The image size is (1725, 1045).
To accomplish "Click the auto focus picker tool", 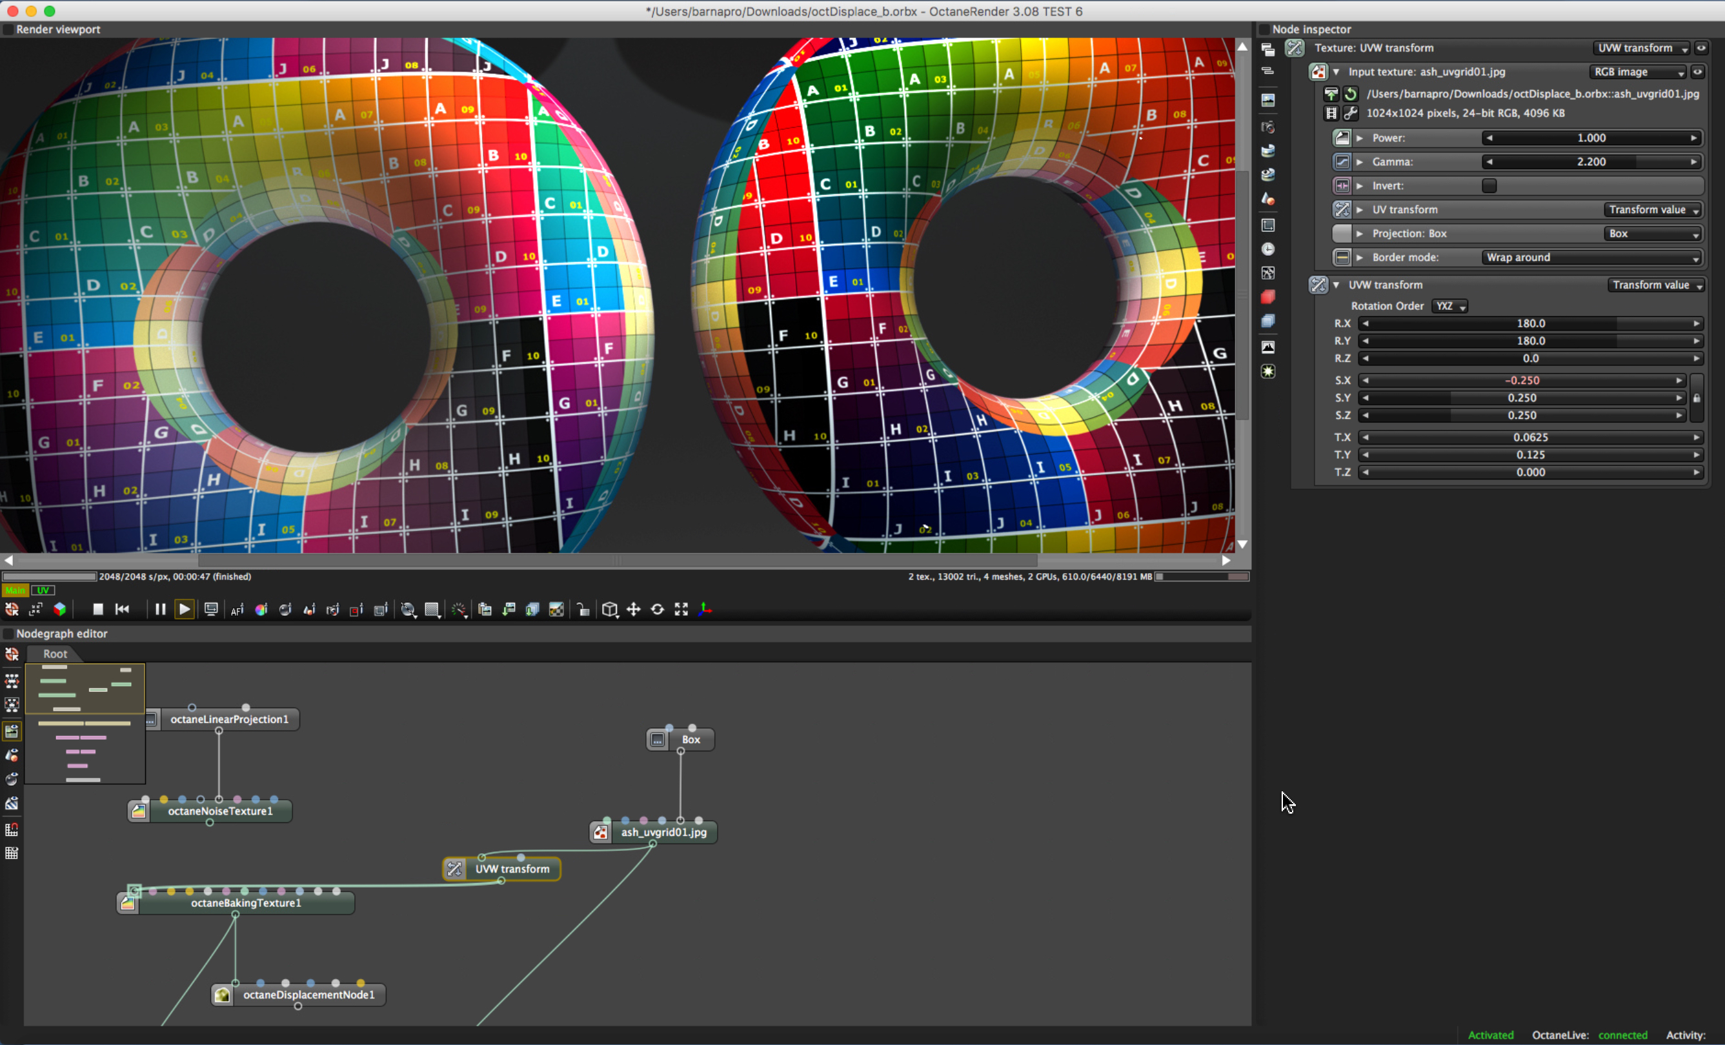I will tap(237, 609).
